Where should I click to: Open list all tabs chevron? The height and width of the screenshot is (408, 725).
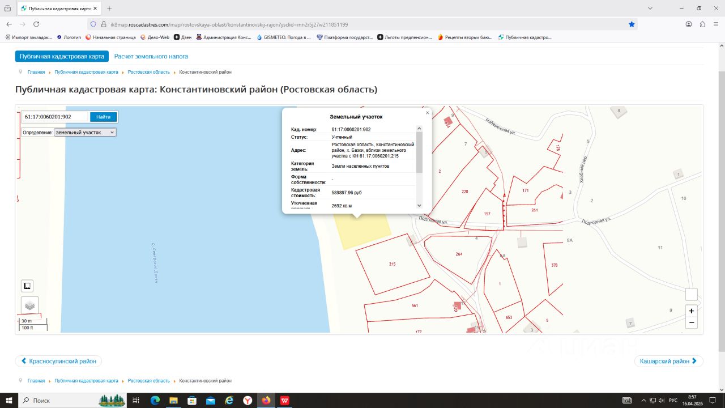coord(650,8)
